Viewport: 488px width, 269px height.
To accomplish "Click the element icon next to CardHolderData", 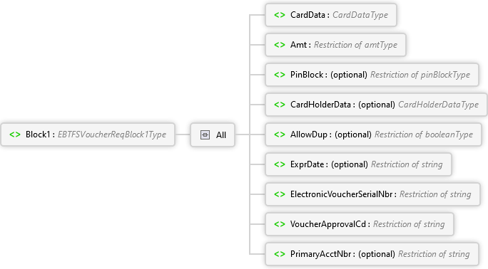I will [280, 105].
